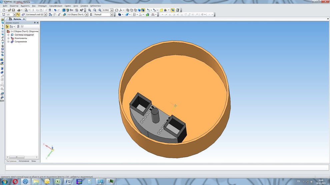Create a new document with New icon
The width and height of the screenshot is (330, 185).
tap(4, 10)
